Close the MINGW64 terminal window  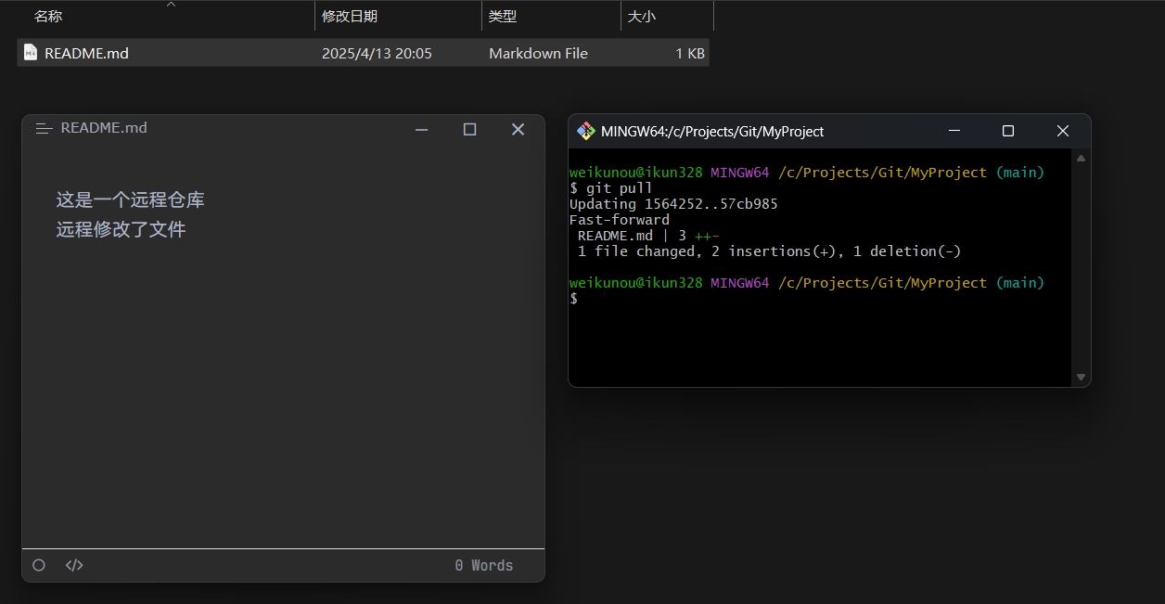pyautogui.click(x=1063, y=131)
